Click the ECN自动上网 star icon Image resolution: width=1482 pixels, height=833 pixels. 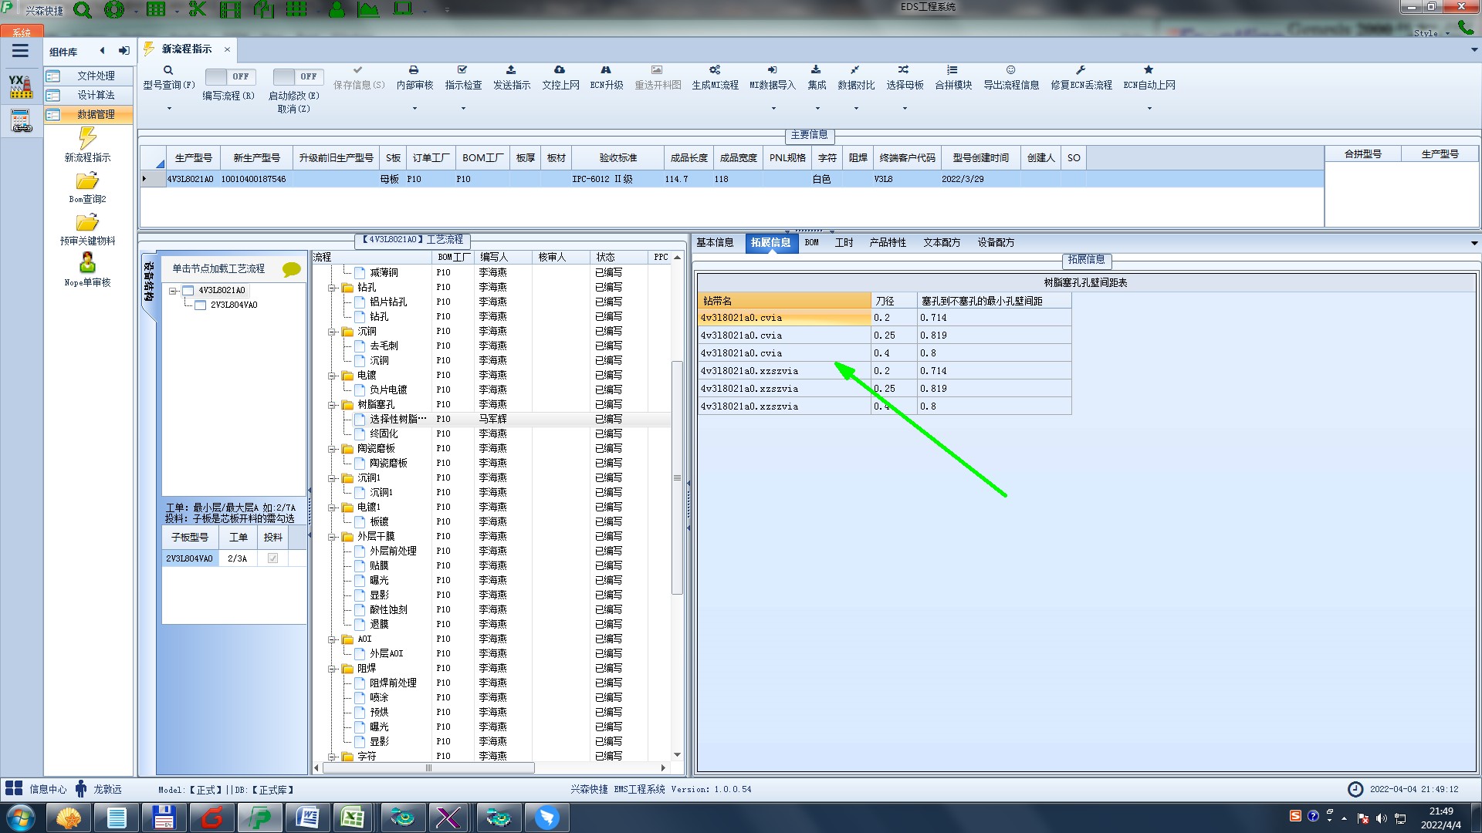pyautogui.click(x=1148, y=70)
